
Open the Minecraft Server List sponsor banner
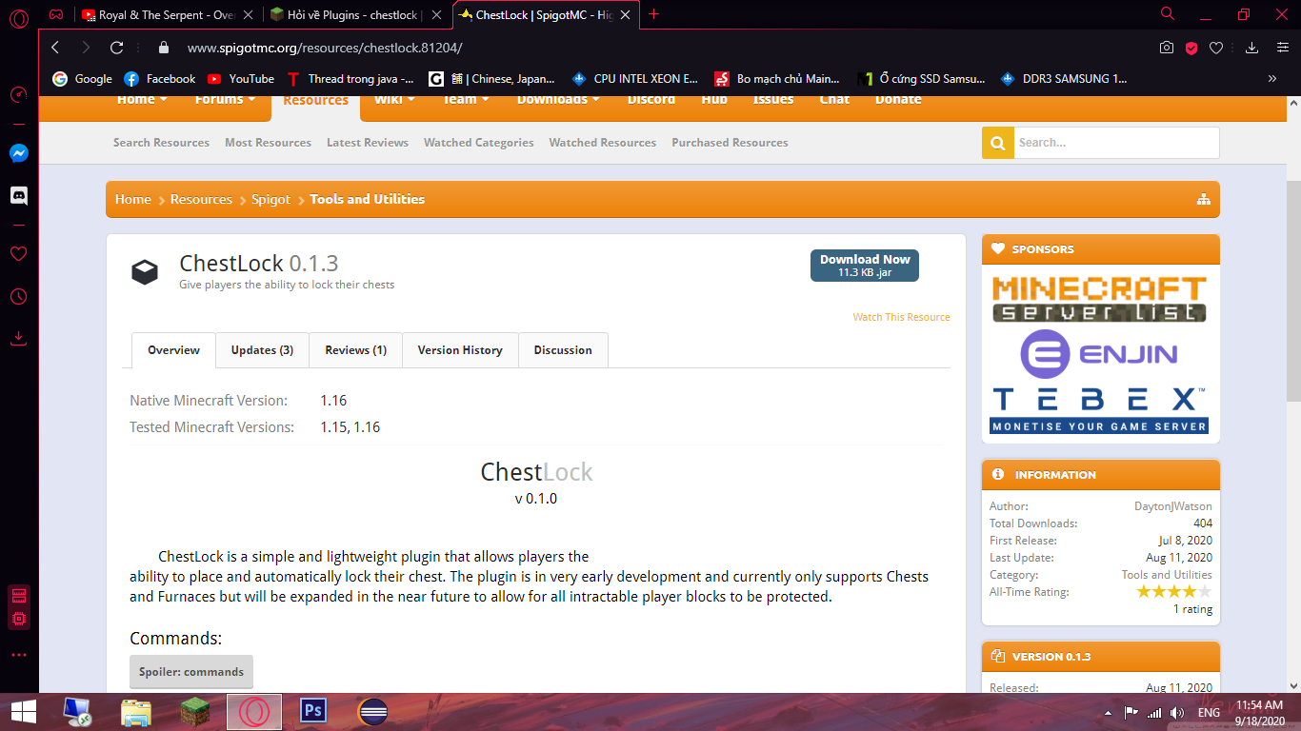[1099, 299]
